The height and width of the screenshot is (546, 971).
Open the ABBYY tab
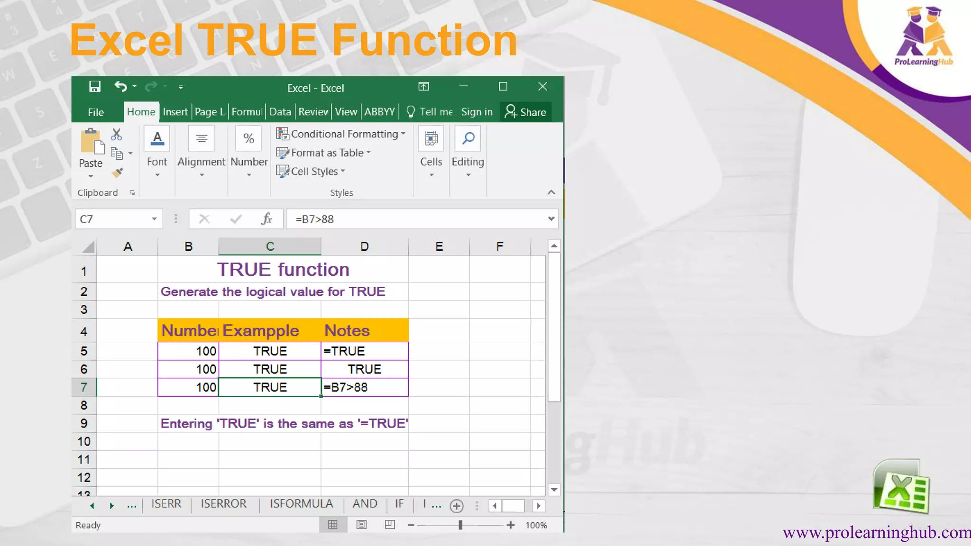[x=379, y=112]
